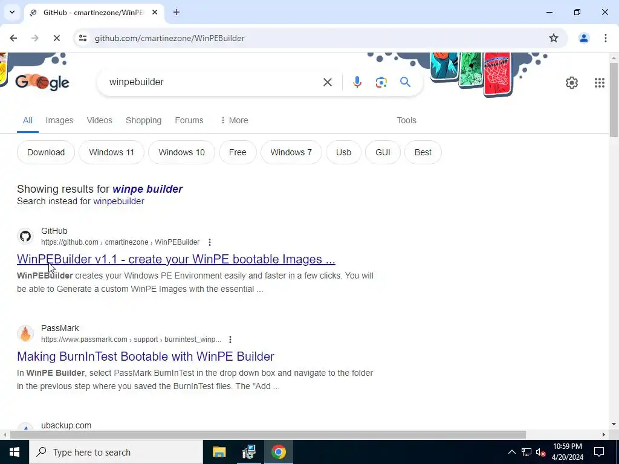Apply the Windows 7 filter chip

291,152
